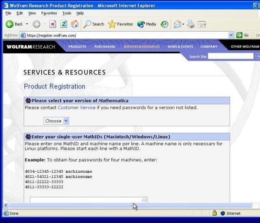The height and width of the screenshot is (223, 260).
Task: Open the Media toolbar button
Action: click(146, 24)
